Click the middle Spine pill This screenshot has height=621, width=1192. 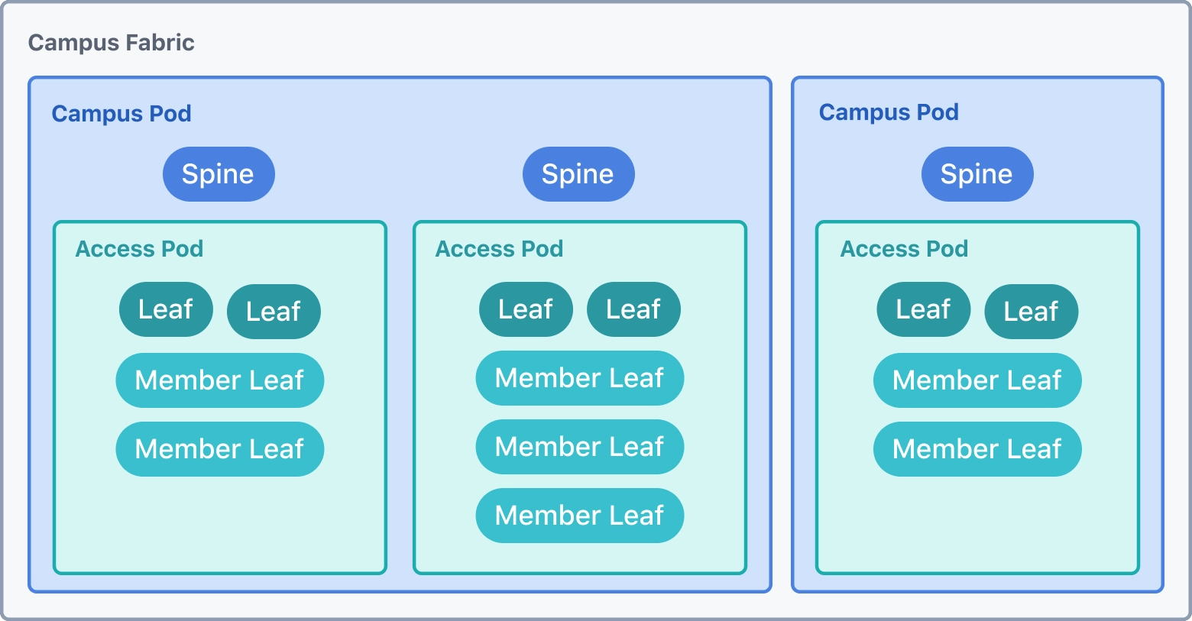pos(578,174)
